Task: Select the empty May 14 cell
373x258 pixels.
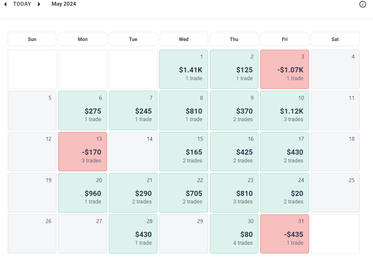Action: pyautogui.click(x=133, y=152)
